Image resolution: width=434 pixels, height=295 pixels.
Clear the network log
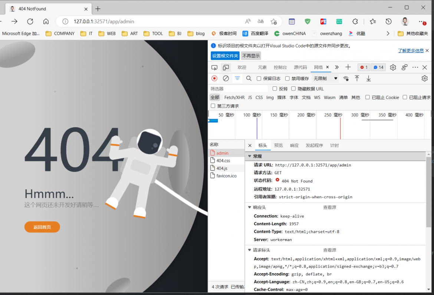click(226, 79)
